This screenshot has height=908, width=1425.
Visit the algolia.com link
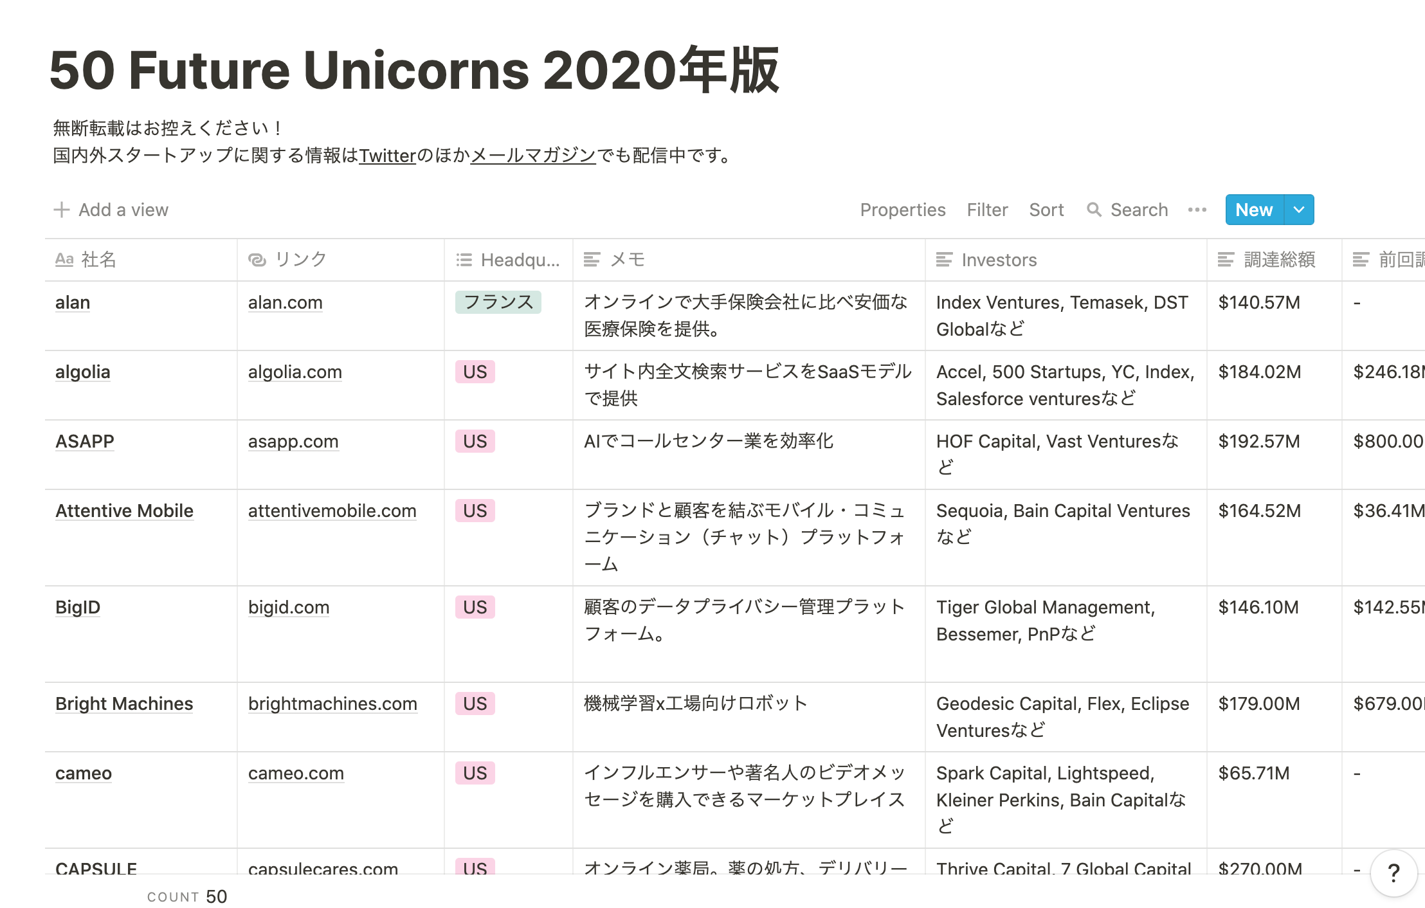tap(295, 372)
